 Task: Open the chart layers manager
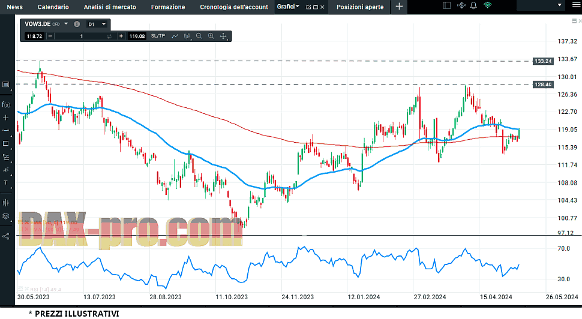[5, 216]
